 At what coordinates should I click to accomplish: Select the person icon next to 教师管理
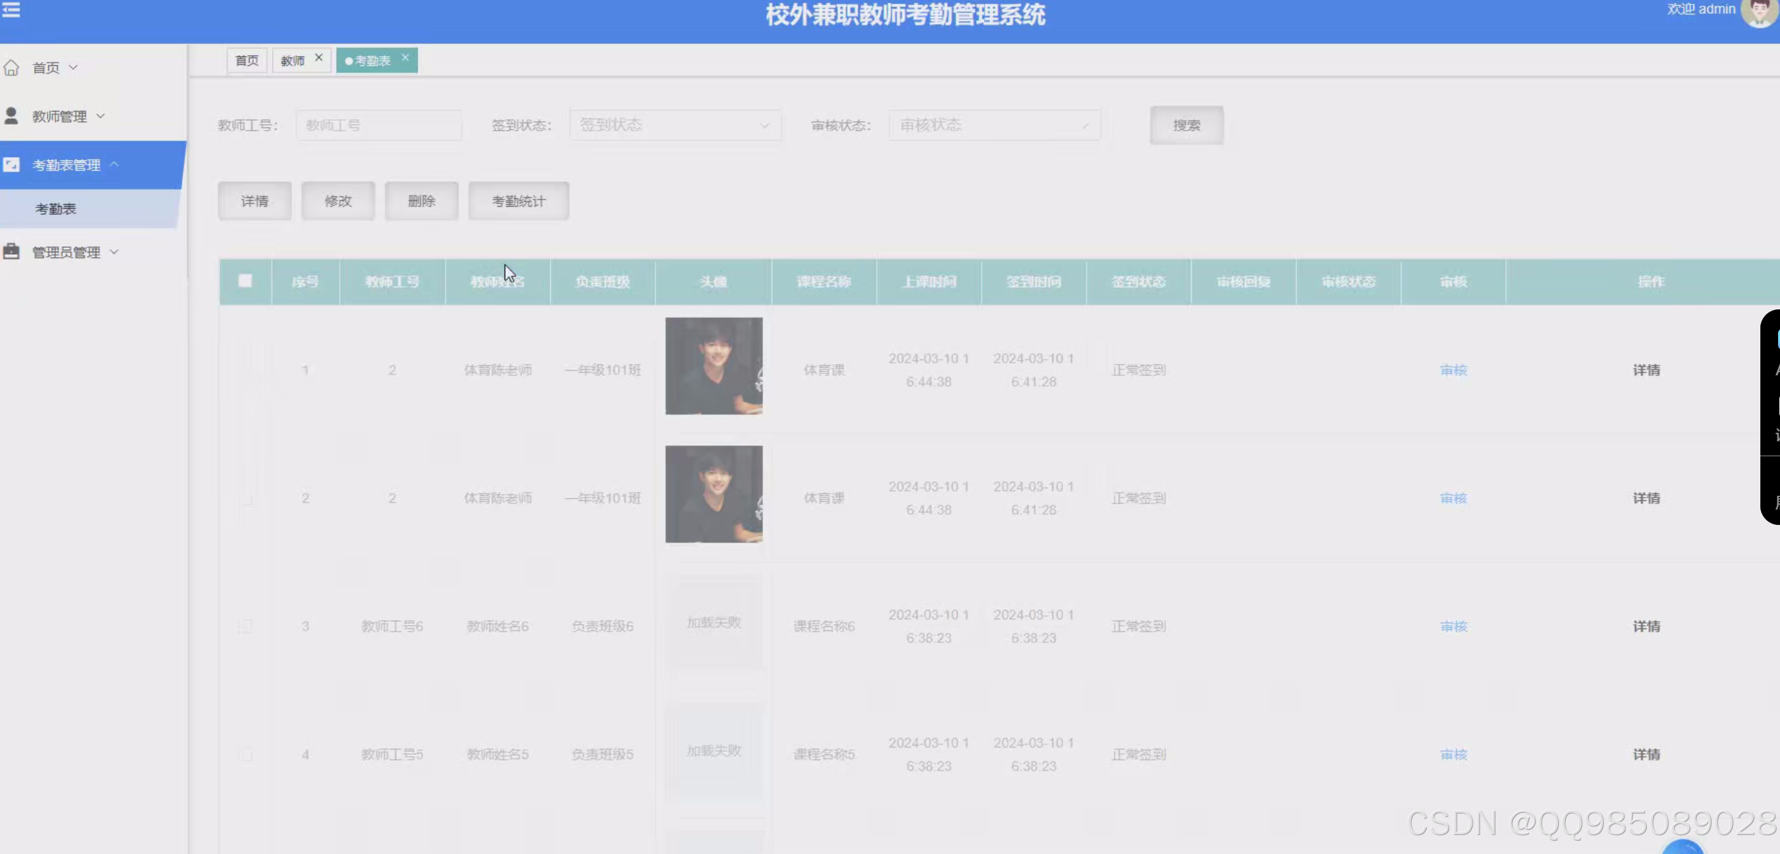point(11,115)
